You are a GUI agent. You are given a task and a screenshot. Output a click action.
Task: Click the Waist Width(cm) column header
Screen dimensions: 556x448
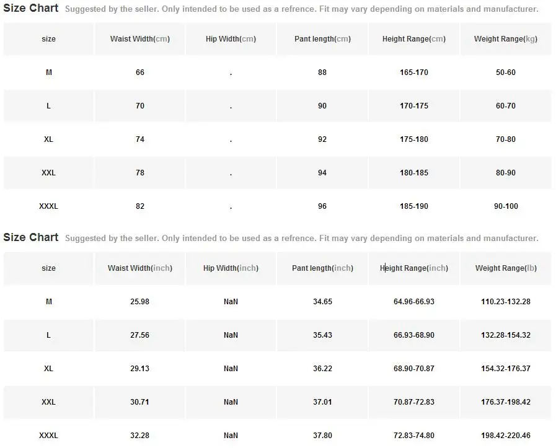(139, 39)
